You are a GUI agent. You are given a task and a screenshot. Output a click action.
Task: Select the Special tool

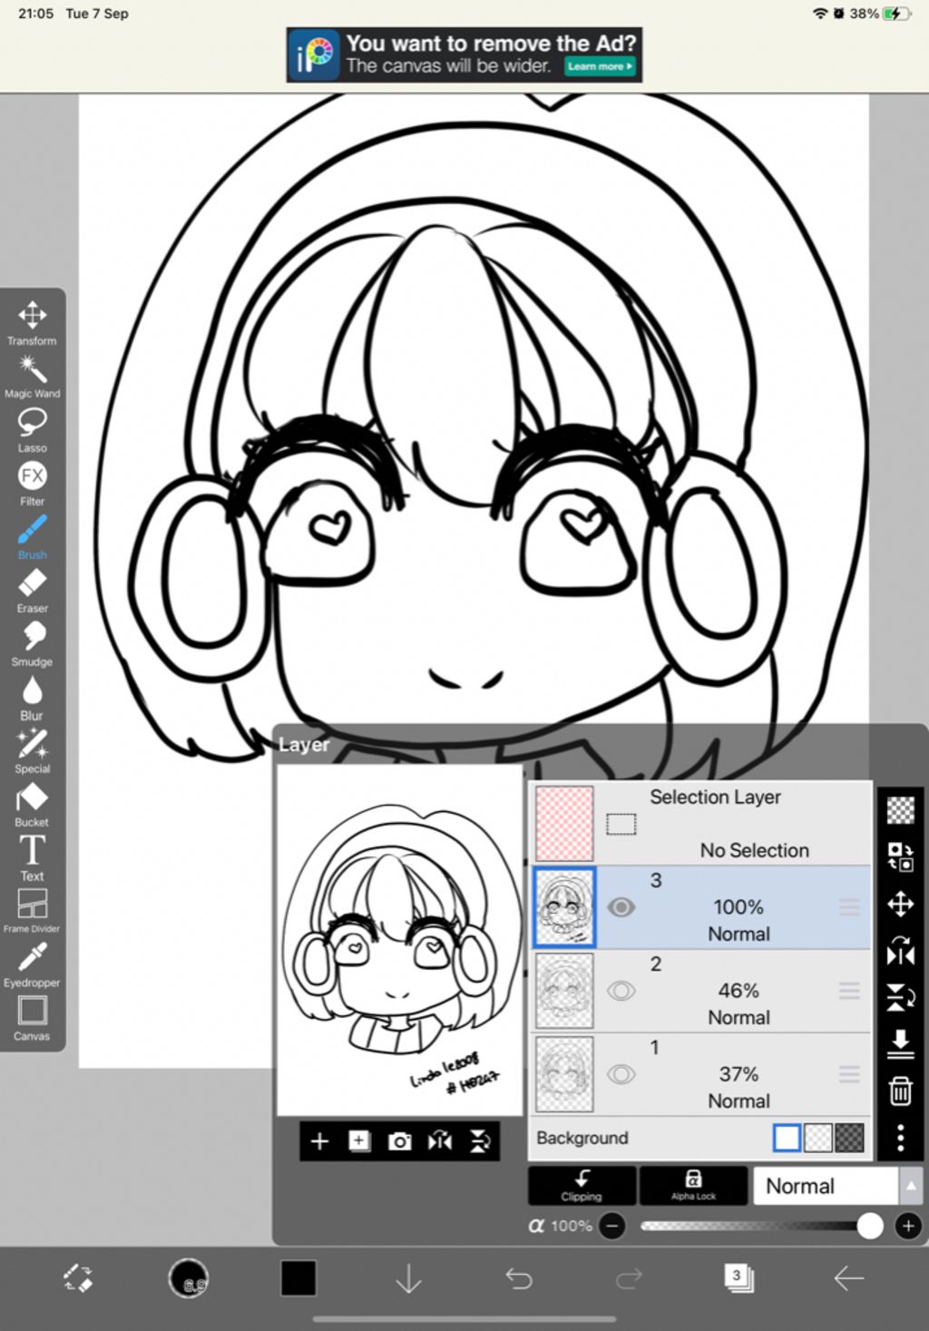[32, 751]
